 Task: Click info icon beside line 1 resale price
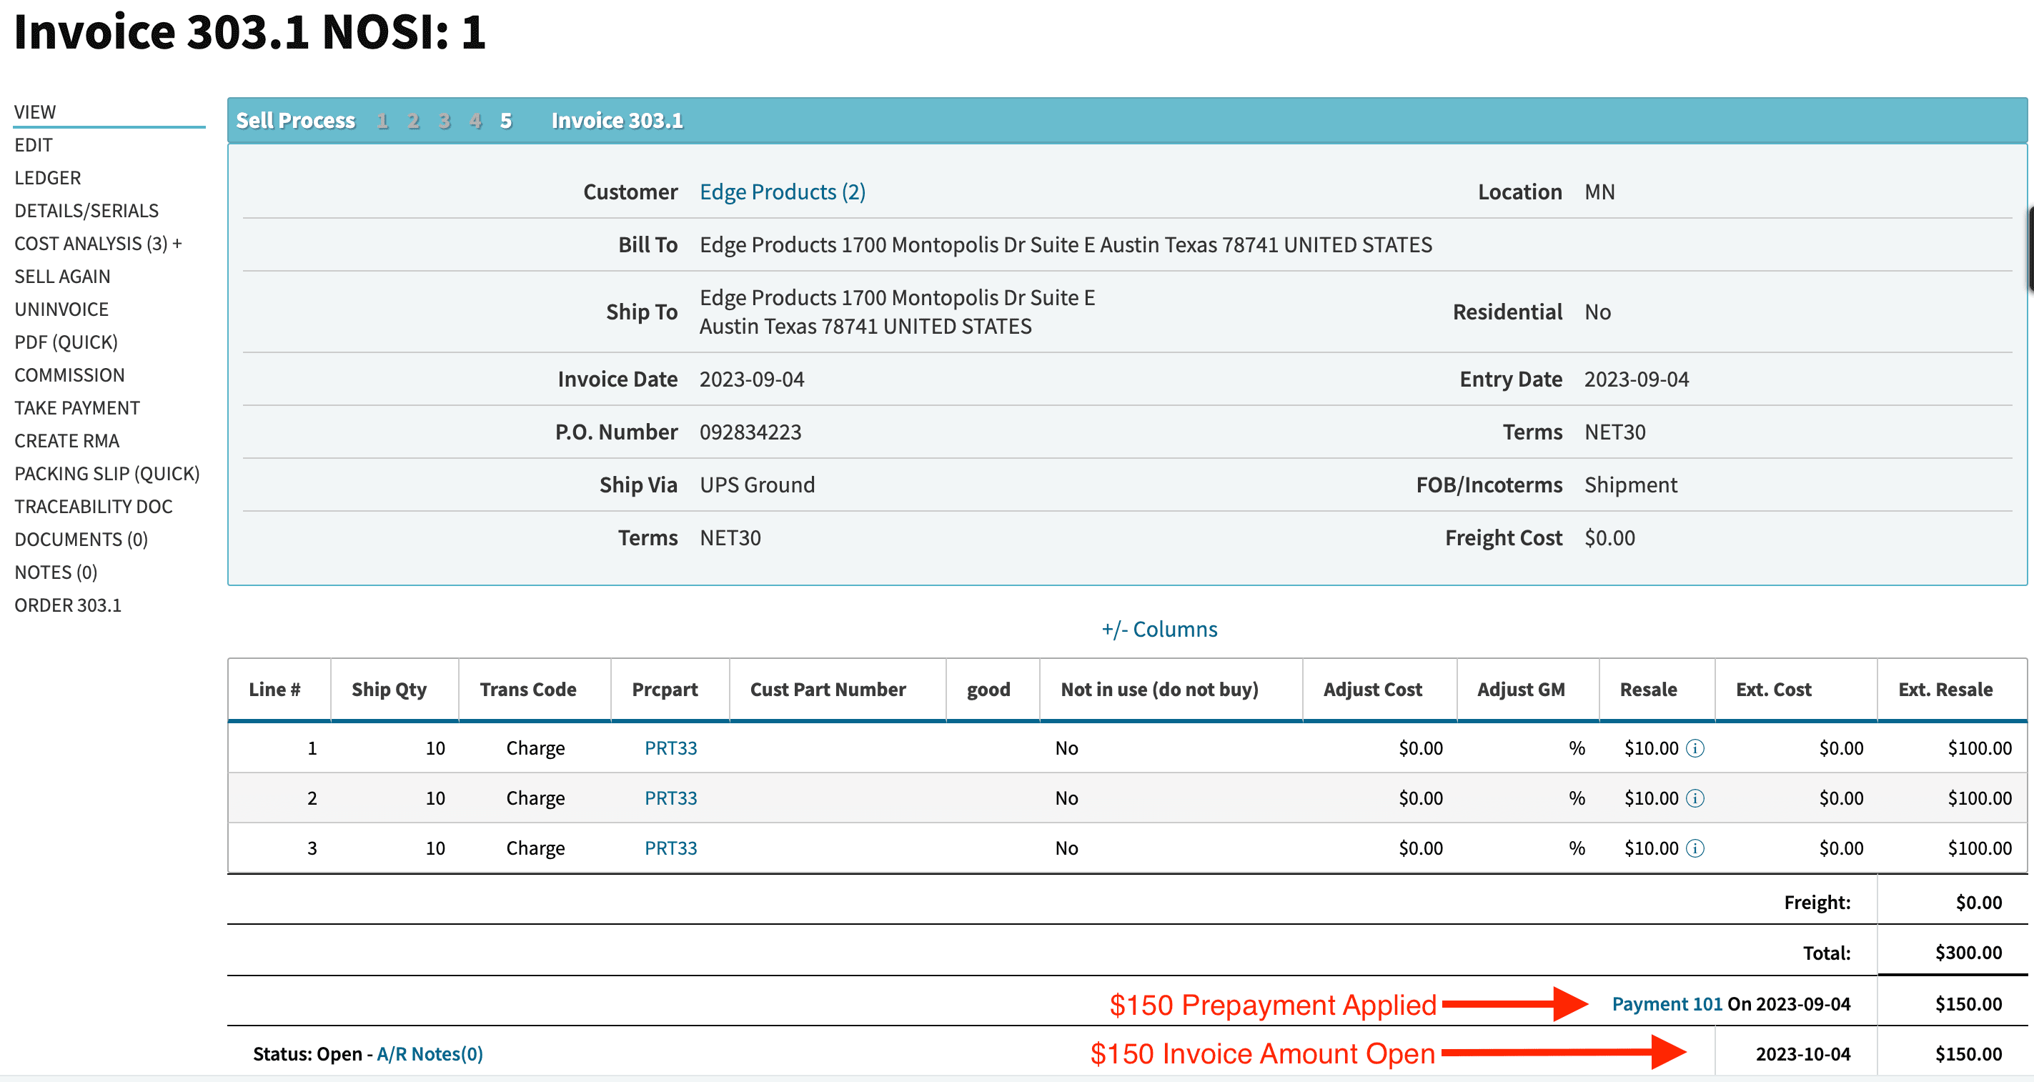pyautogui.click(x=1695, y=748)
